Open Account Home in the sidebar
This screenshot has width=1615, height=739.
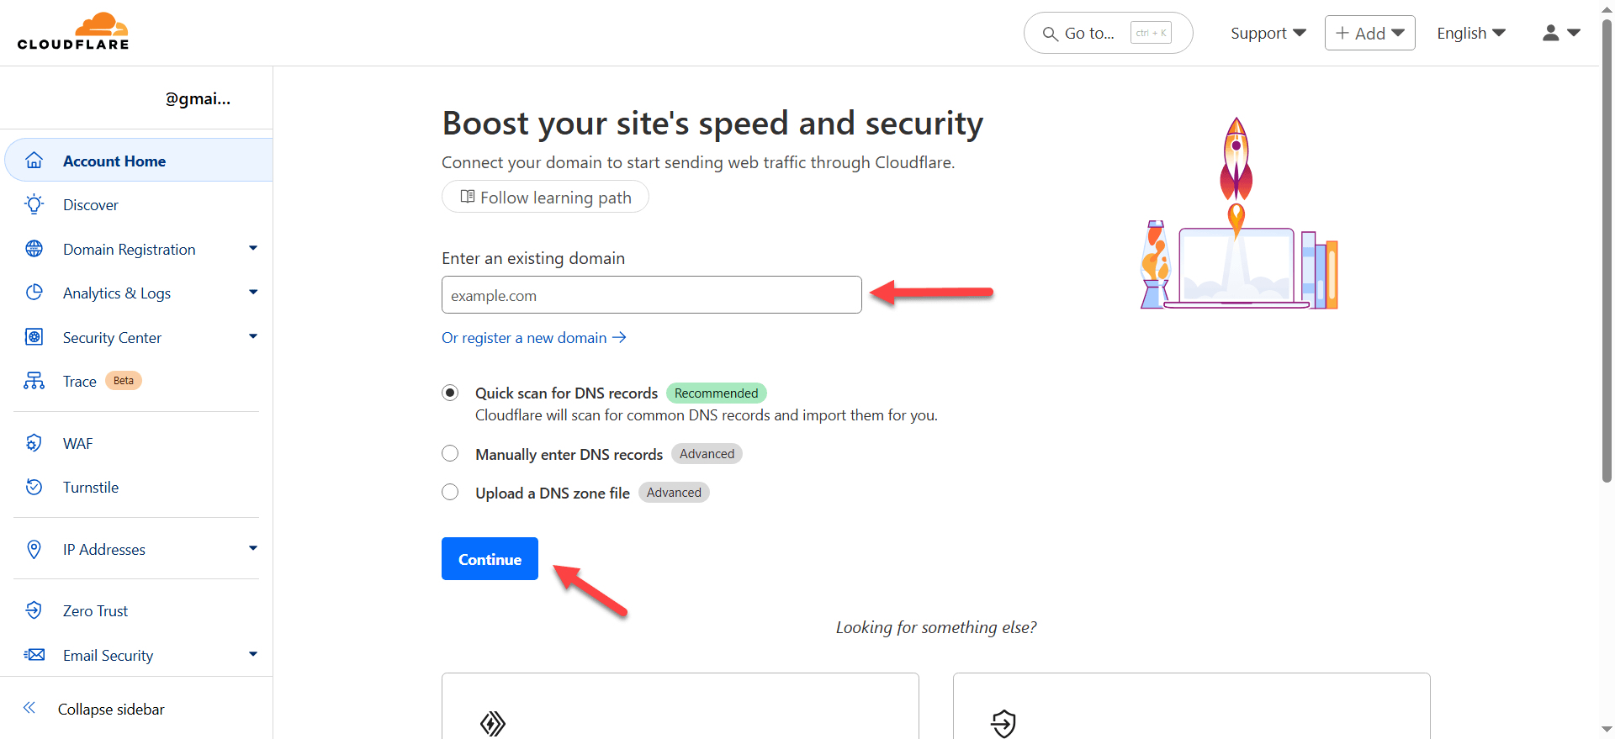(x=139, y=160)
